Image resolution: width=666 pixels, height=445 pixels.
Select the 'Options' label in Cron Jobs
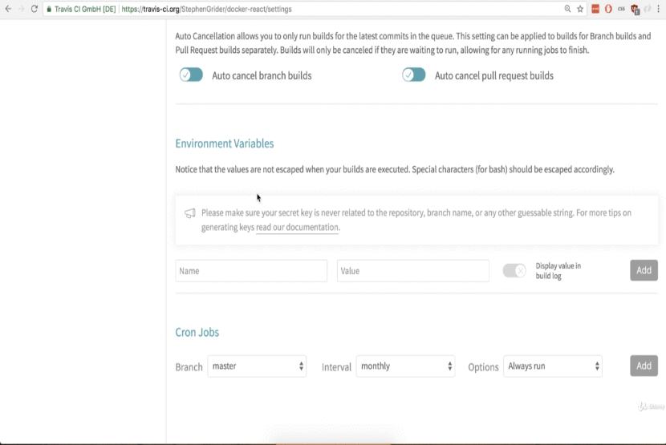click(483, 367)
